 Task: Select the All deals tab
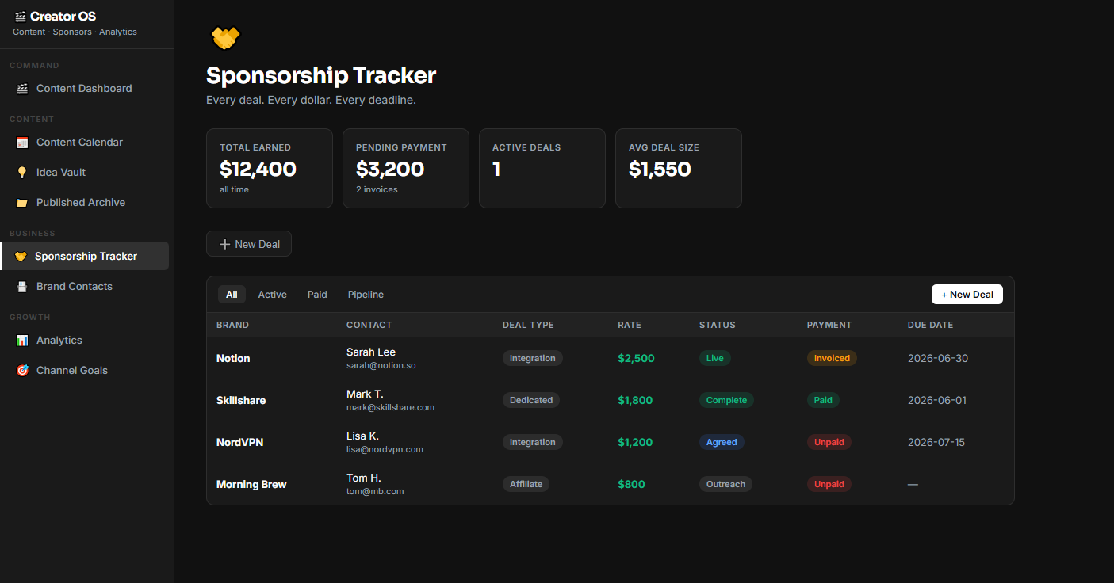pos(232,295)
